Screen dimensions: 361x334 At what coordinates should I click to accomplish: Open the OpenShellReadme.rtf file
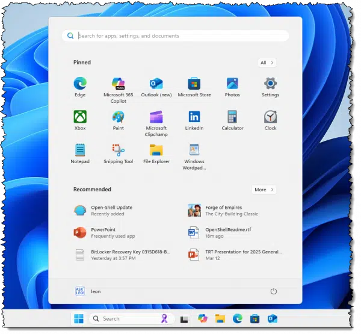pyautogui.click(x=219, y=233)
